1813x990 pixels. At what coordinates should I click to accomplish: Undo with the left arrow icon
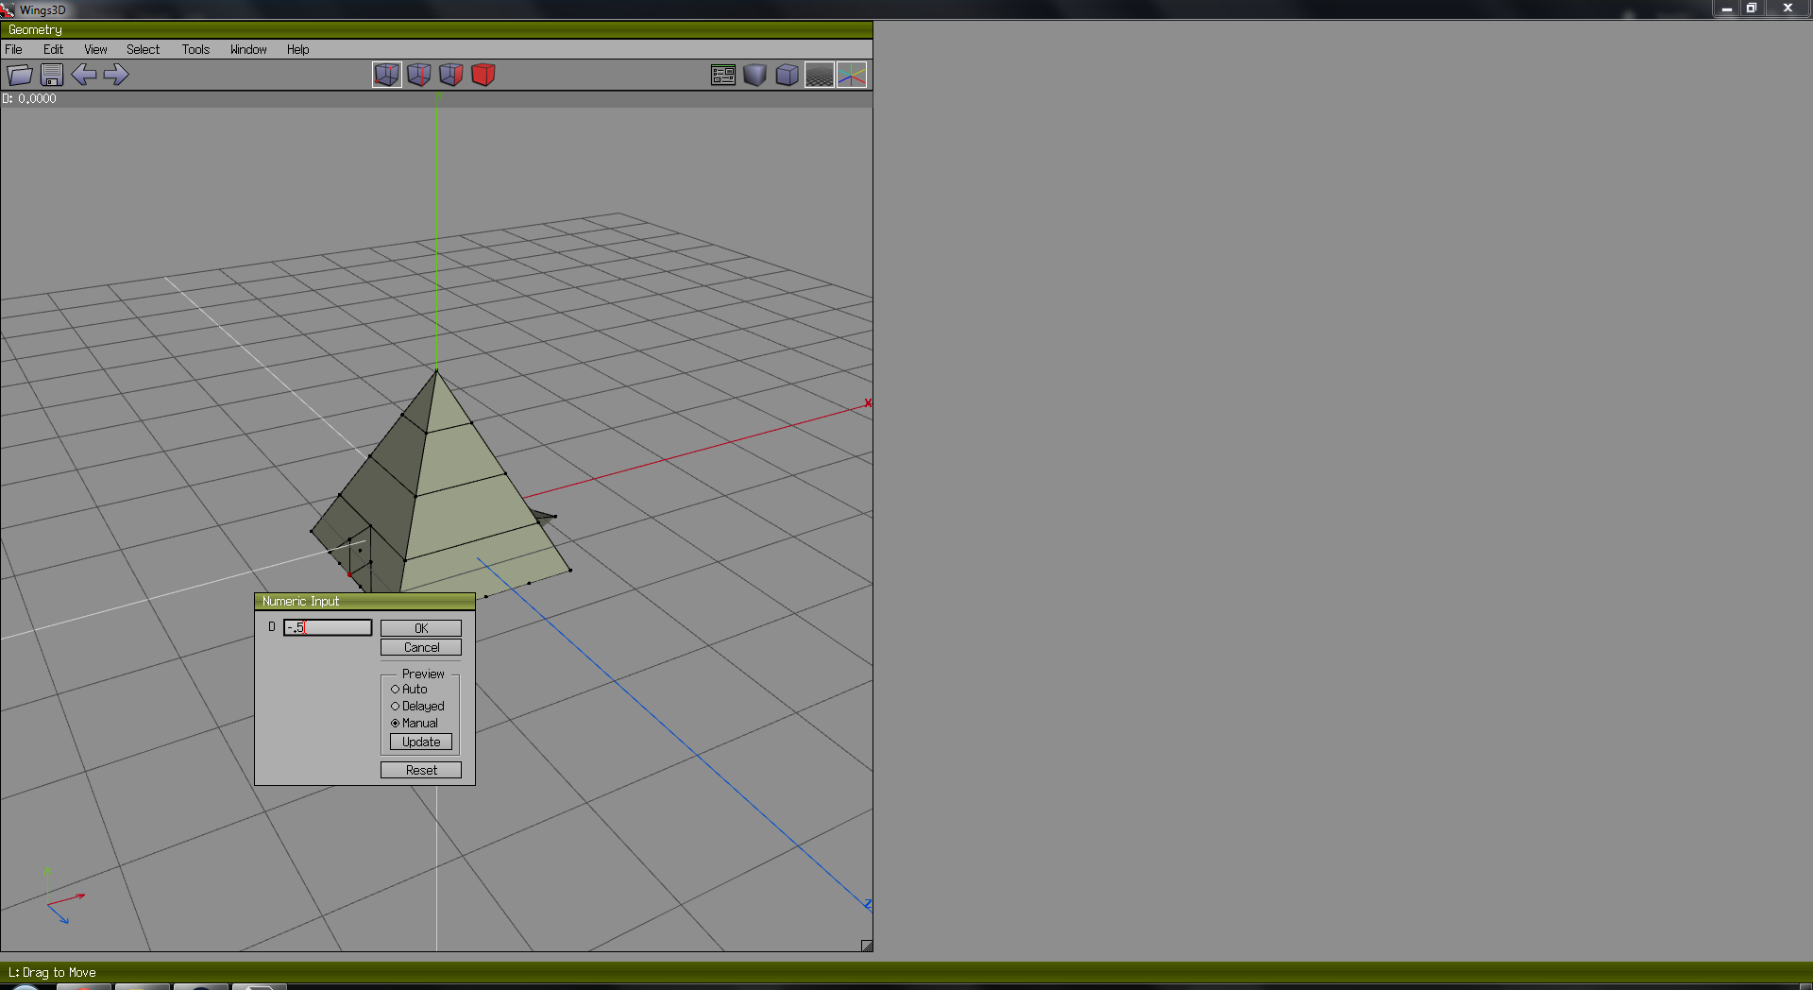click(x=84, y=75)
